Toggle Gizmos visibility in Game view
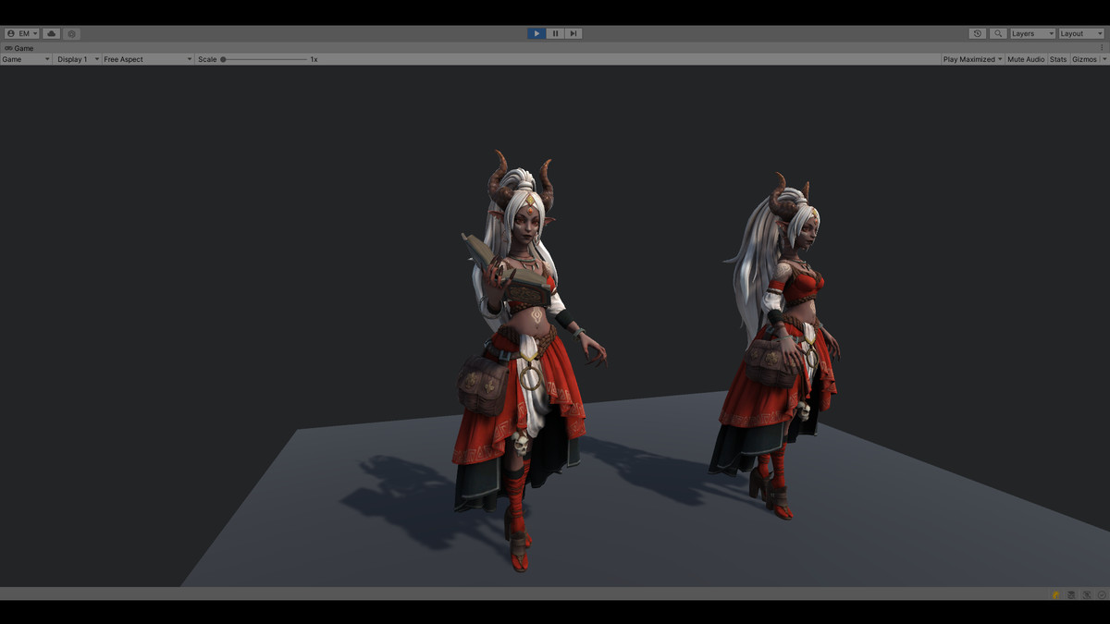 click(1083, 59)
